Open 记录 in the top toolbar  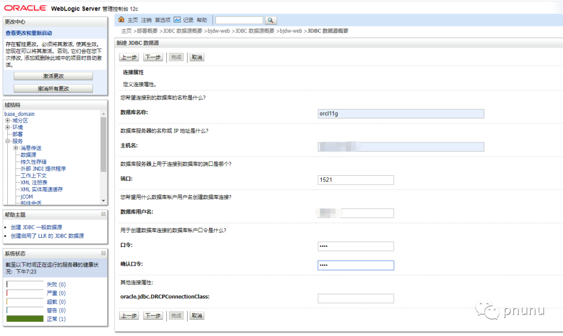(188, 20)
